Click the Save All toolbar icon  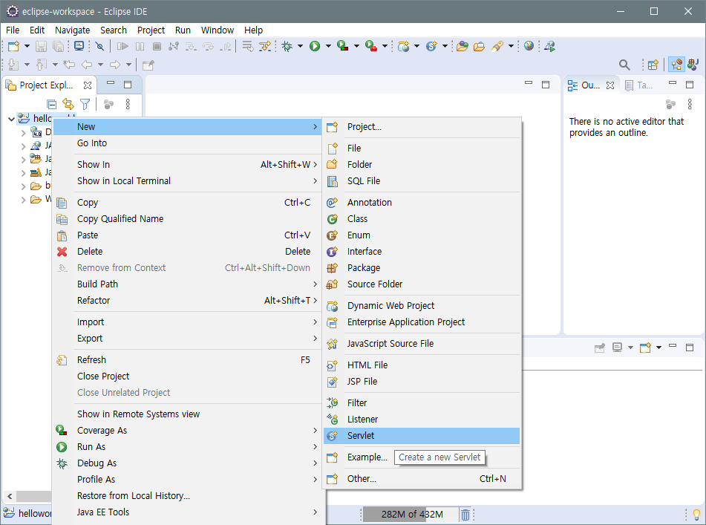click(x=58, y=46)
